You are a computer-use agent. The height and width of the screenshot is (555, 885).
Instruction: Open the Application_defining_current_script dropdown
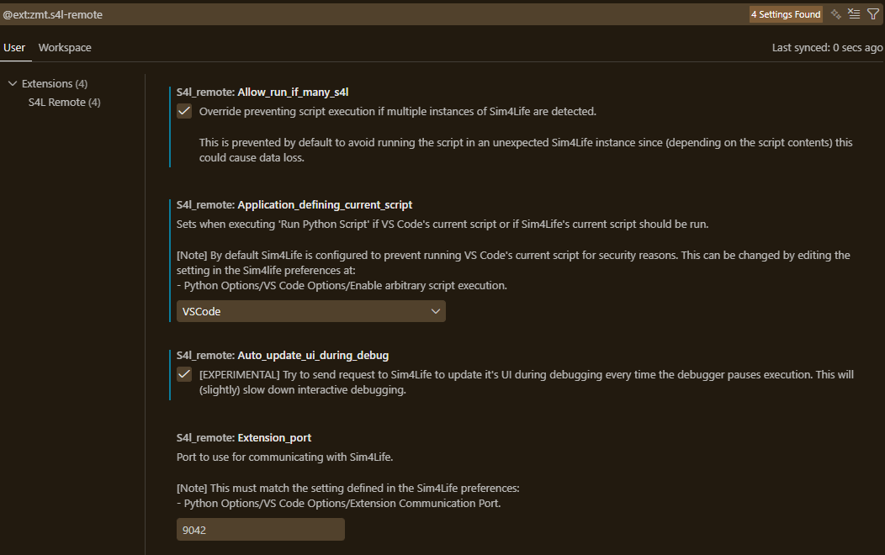310,310
